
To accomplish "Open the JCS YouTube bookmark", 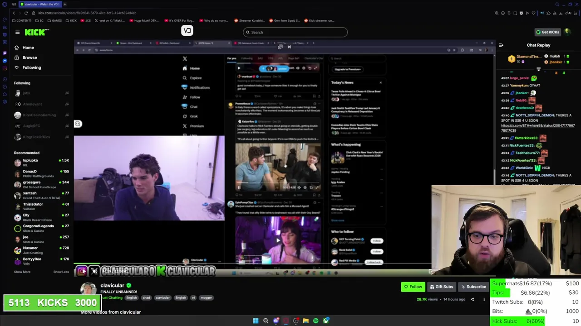I will pyautogui.click(x=86, y=20).
